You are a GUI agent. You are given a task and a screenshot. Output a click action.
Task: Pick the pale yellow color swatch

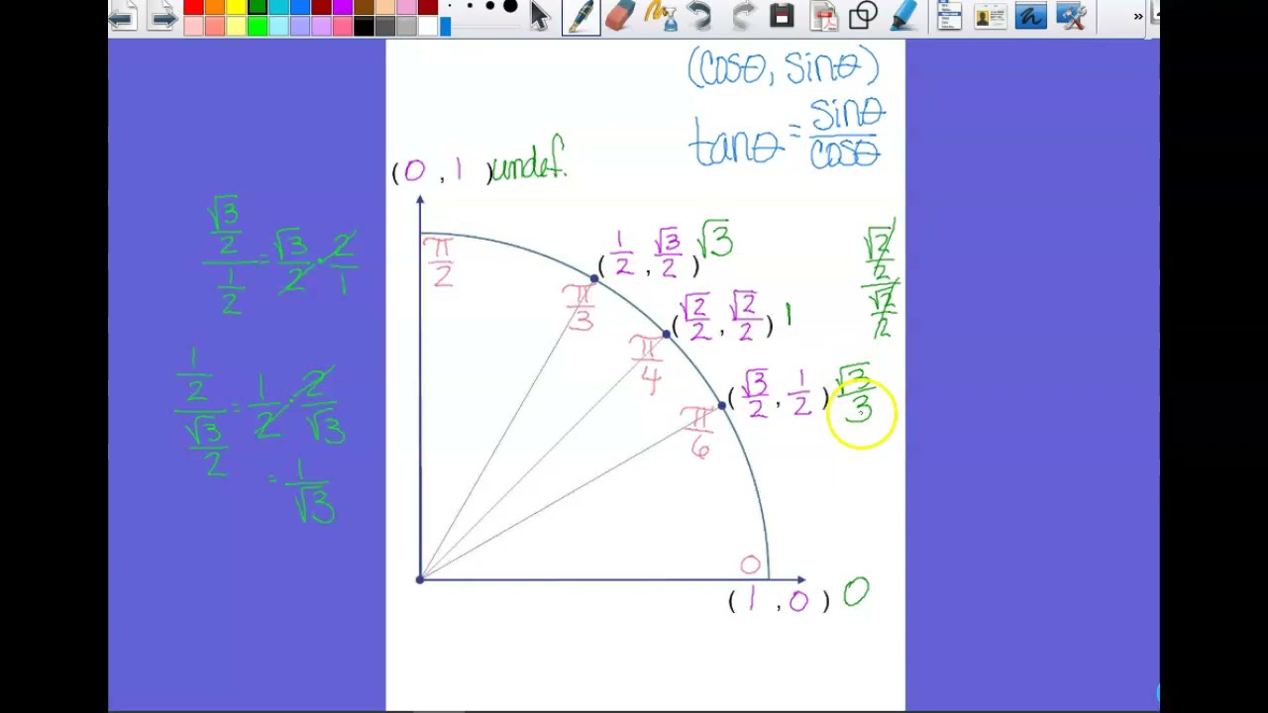click(237, 26)
